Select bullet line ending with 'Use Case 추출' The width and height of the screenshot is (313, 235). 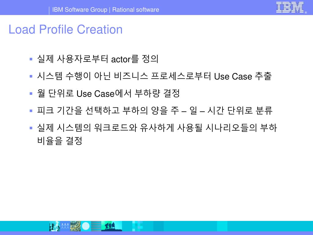pos(154,76)
